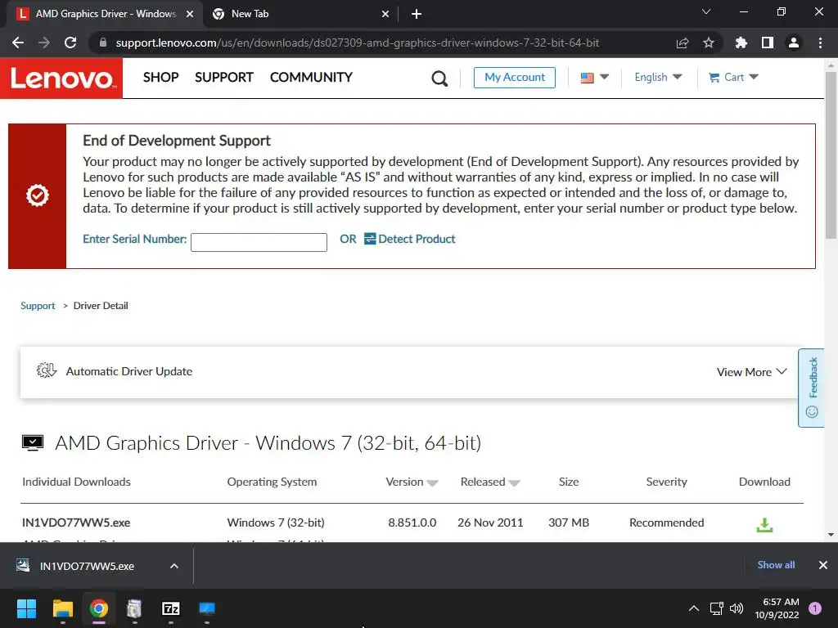Switch to the AMD Graphics Driver tab
This screenshot has width=838, height=628.
pos(105,14)
